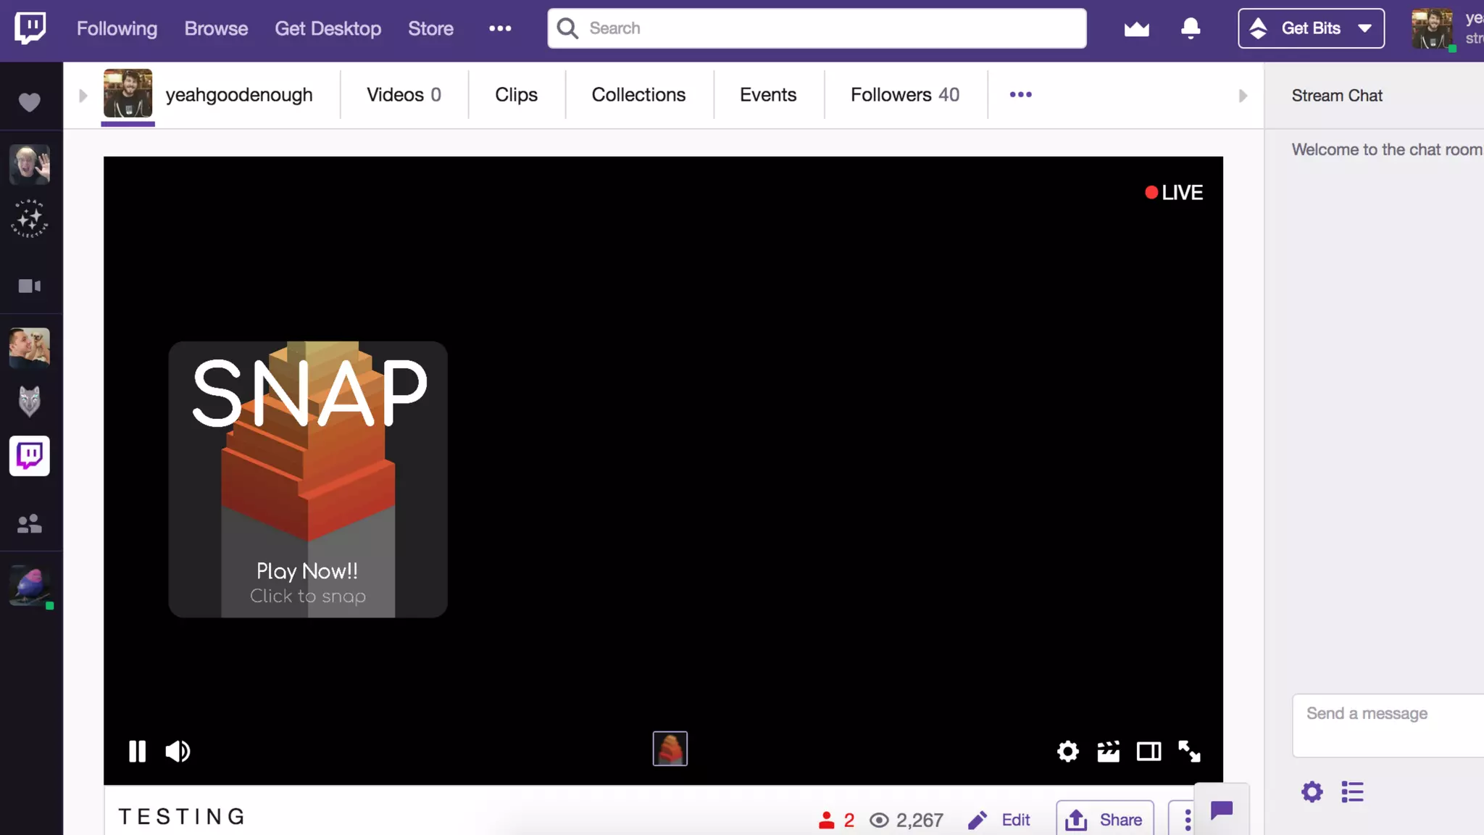Screen dimensions: 1484x835
Task: Open Prime loot crown icon
Action: (x=1136, y=29)
